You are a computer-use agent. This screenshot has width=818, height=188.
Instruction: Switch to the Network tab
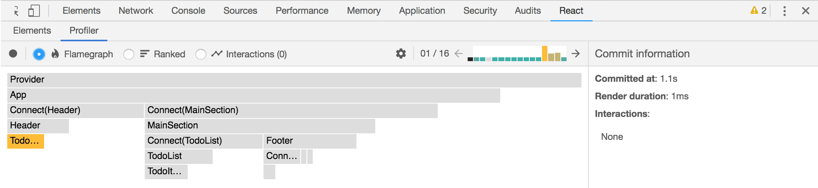point(136,11)
